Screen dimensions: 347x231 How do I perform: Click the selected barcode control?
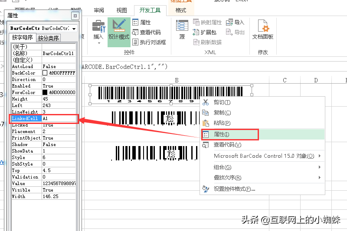[x=170, y=94]
